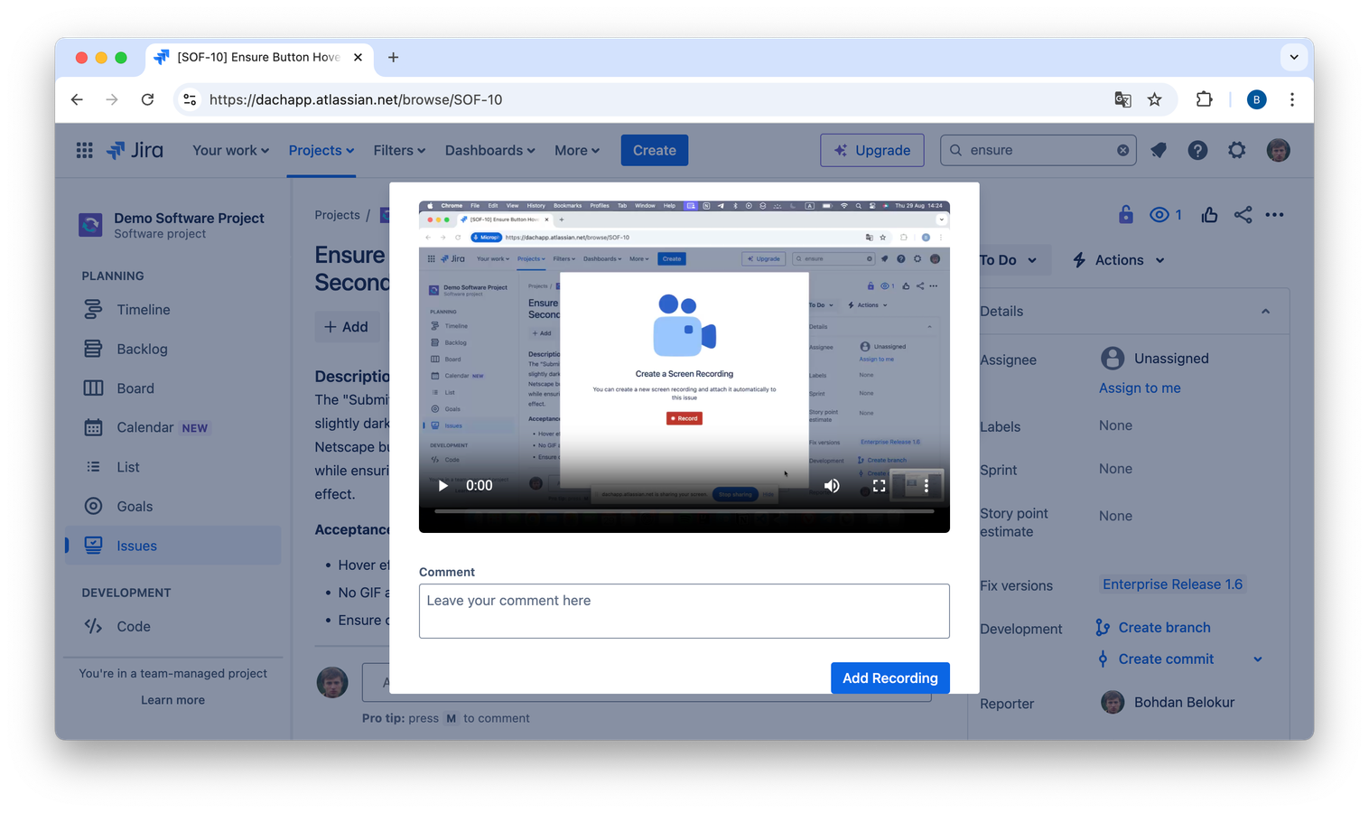Open the tab search dropdown arrow
The width and height of the screenshot is (1369, 813).
click(1294, 57)
